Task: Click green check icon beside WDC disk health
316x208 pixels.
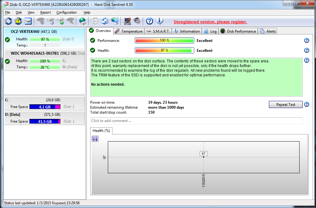Action: (7, 61)
